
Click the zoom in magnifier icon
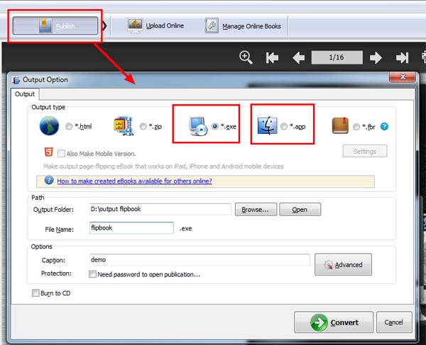246,57
